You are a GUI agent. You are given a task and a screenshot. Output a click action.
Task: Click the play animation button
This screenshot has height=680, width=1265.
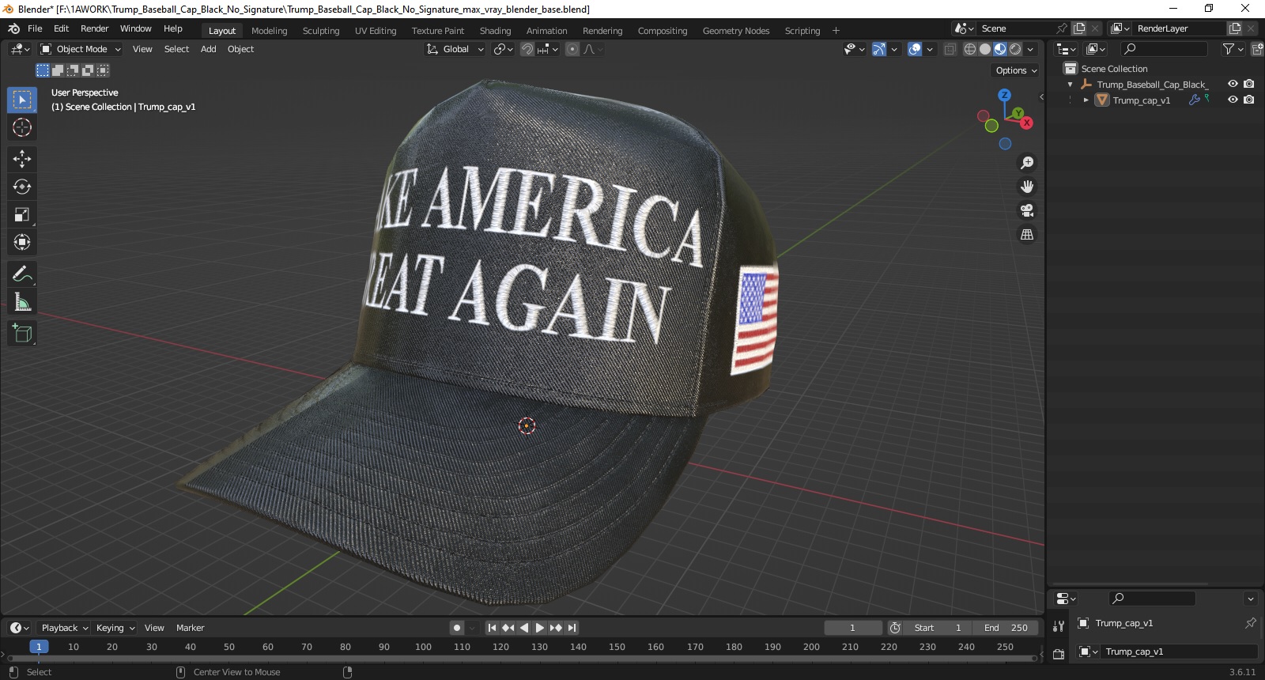click(540, 628)
